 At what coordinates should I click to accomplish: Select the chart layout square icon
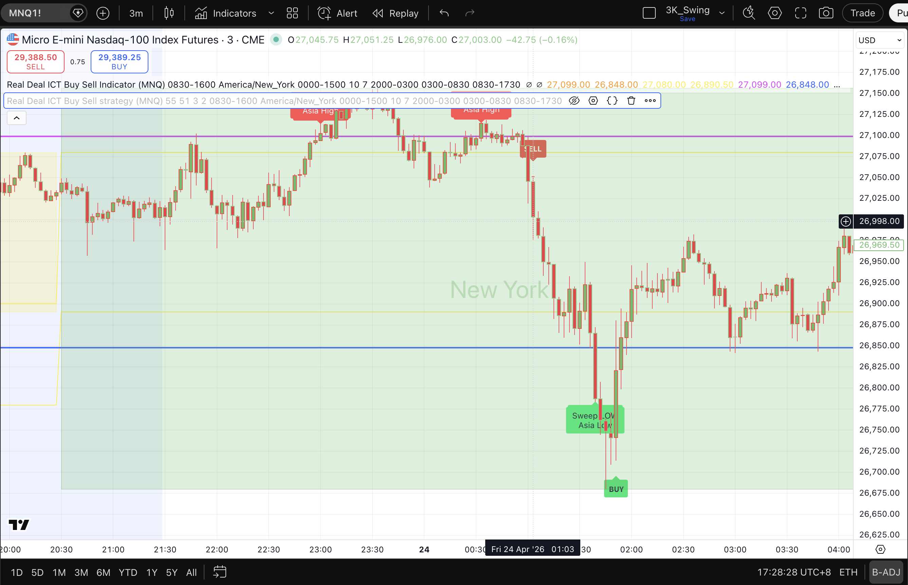click(649, 13)
